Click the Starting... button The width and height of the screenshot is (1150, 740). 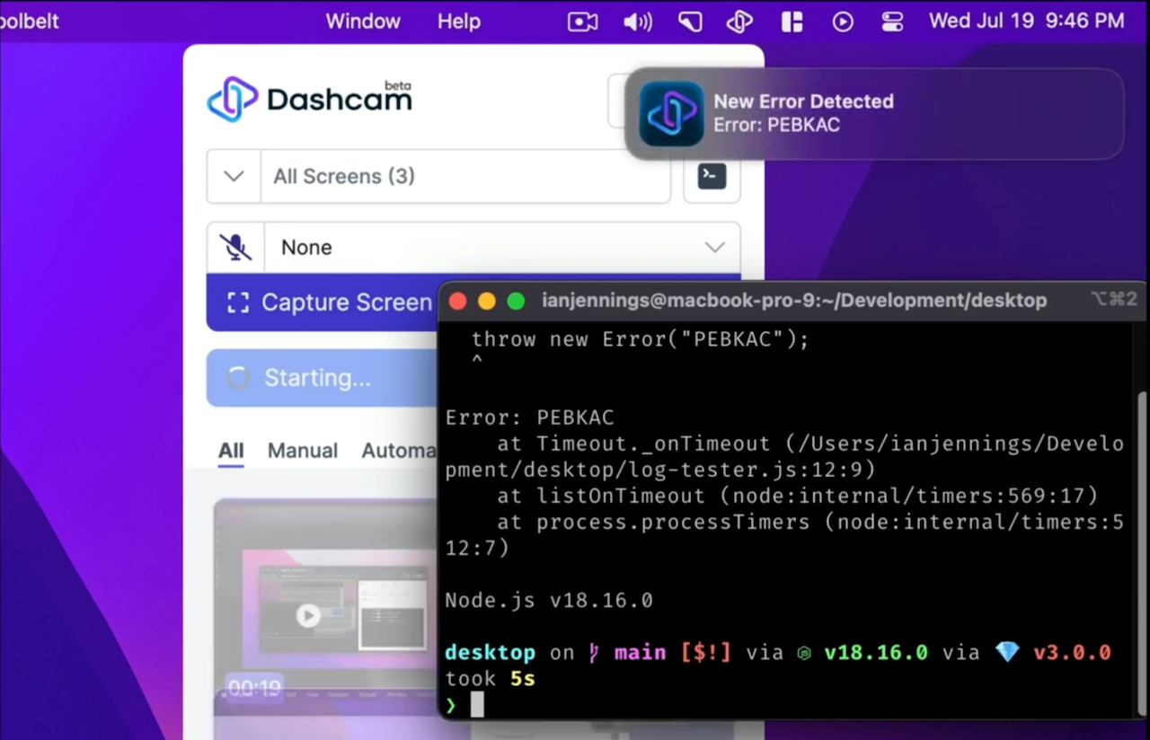(x=323, y=378)
